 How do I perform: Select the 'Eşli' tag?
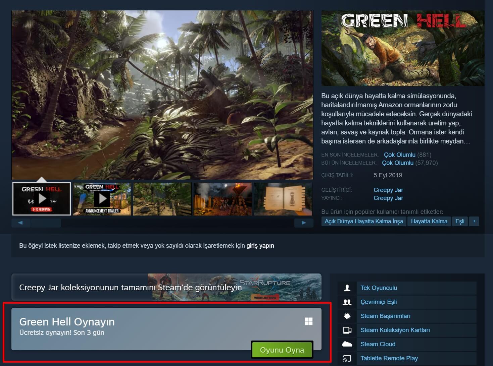click(x=460, y=221)
